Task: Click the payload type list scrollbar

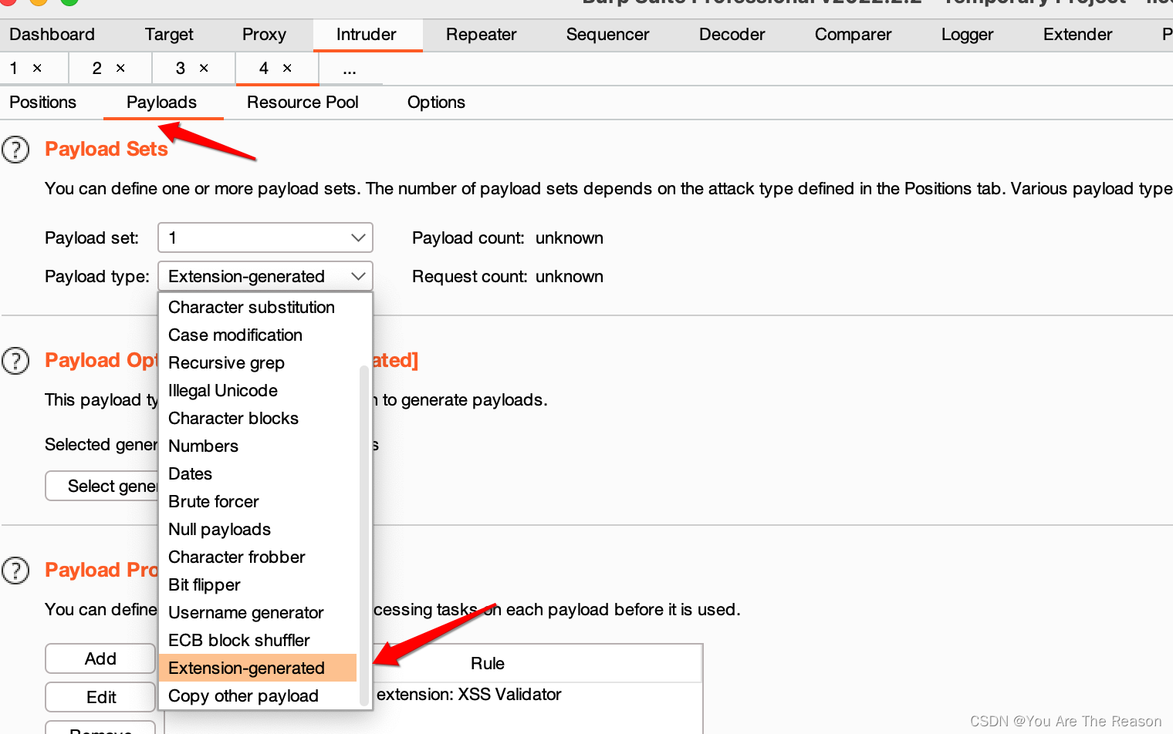Action: click(x=363, y=536)
